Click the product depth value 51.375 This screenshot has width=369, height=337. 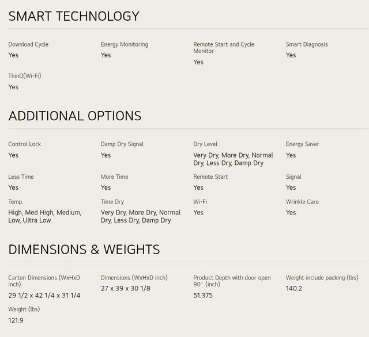203,295
